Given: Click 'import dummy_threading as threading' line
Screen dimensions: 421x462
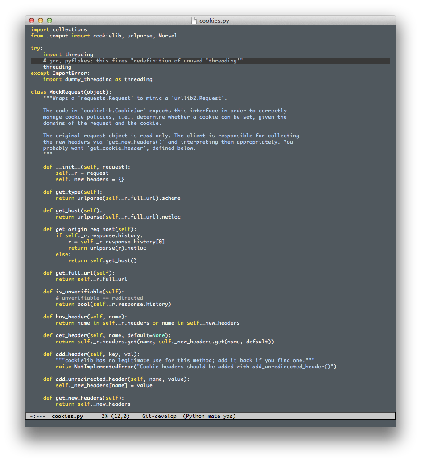Looking at the screenshot, I should (98, 79).
